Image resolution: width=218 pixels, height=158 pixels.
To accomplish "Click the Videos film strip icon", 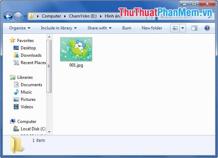I will pyautogui.click(x=16, y=107).
